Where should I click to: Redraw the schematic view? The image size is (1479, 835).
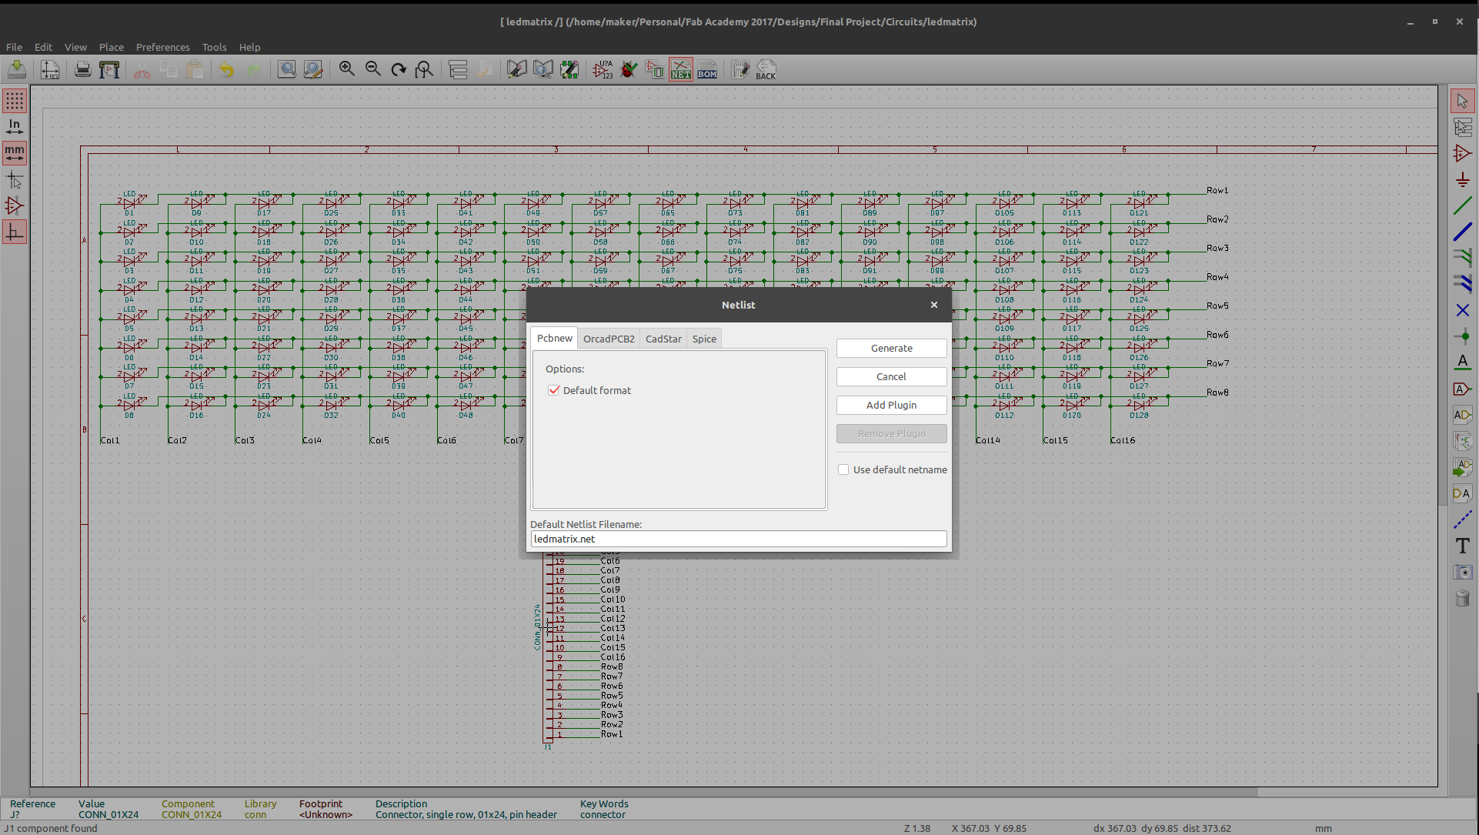click(399, 70)
